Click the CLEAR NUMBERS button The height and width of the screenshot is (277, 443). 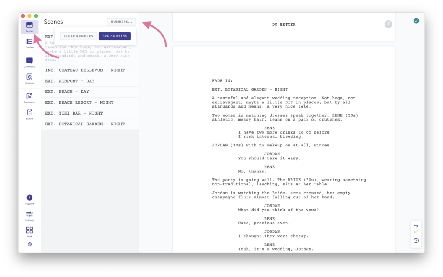point(78,36)
